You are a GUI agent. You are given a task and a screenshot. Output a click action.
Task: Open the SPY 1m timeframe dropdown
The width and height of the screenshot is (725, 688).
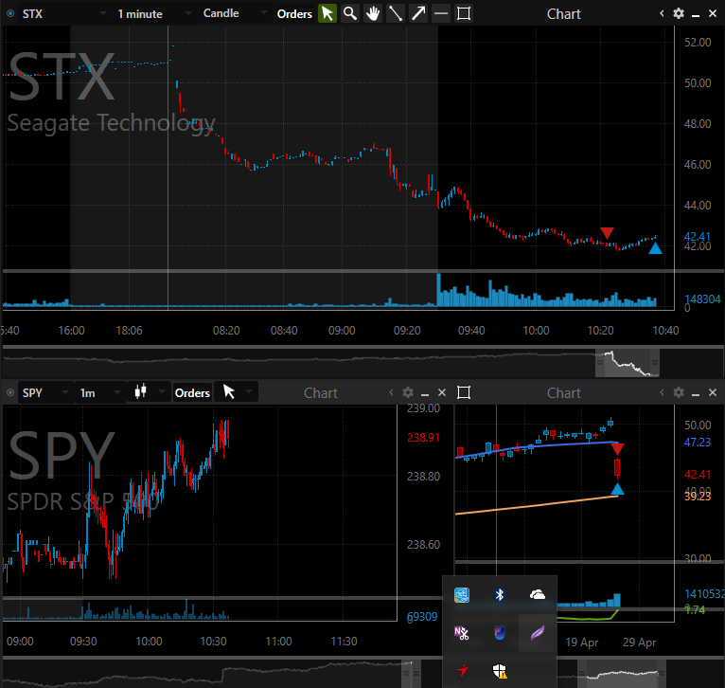pos(97,392)
